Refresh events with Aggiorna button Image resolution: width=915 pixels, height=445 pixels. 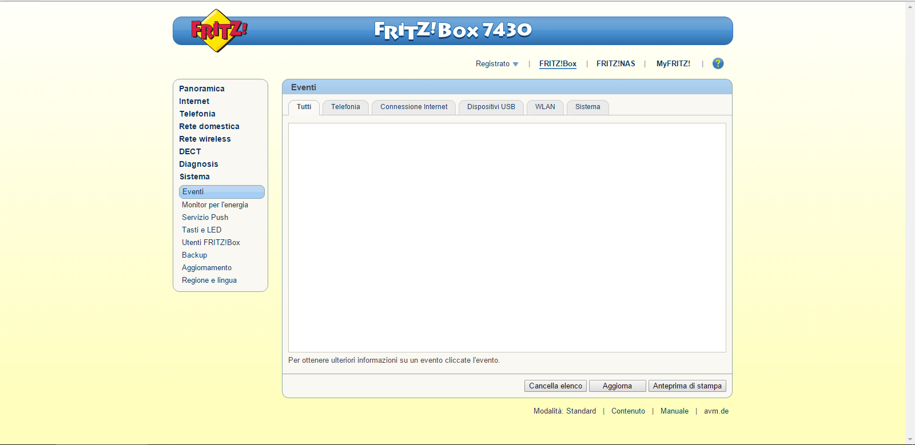point(617,386)
